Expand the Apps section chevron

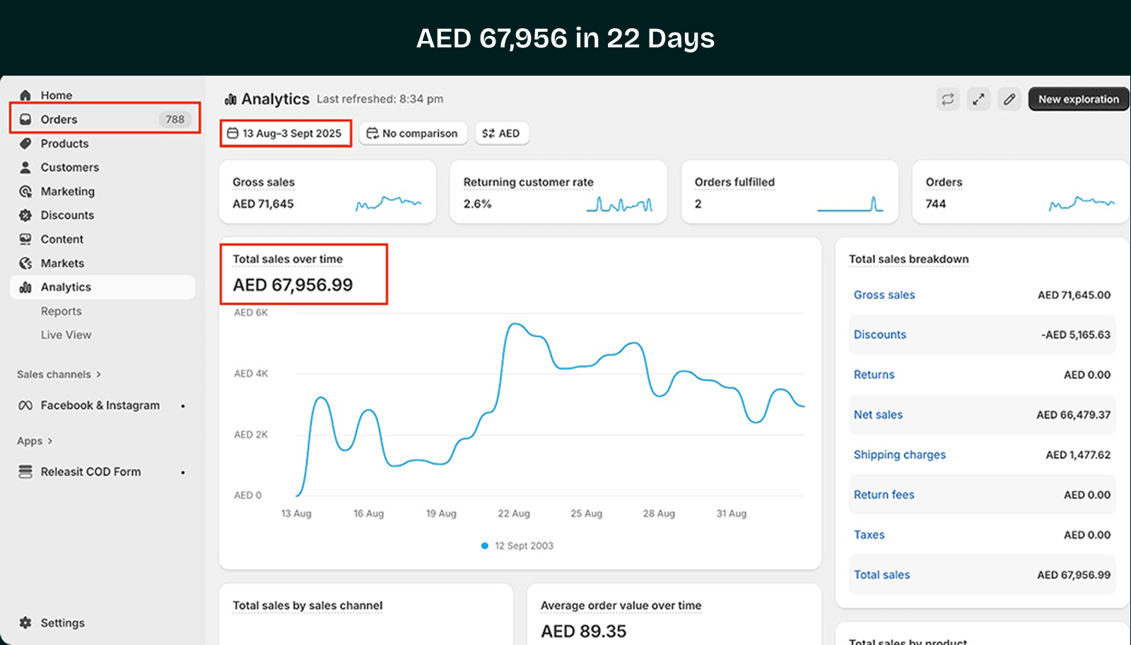point(50,441)
